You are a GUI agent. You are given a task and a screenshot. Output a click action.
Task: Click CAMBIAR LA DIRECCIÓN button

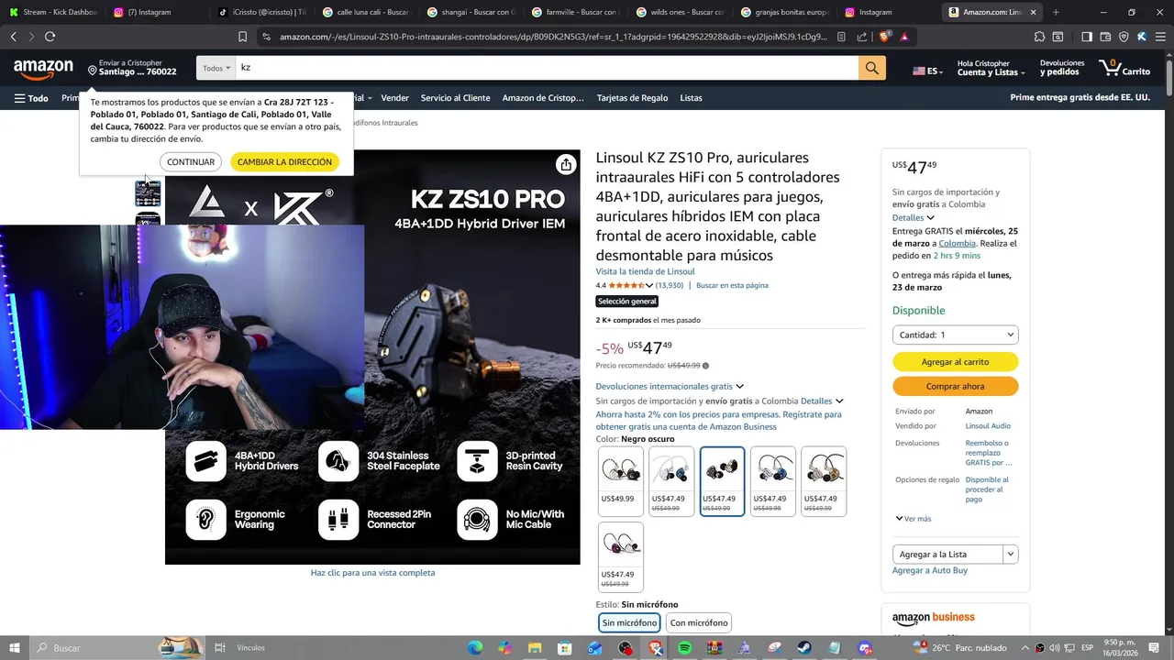pyautogui.click(x=284, y=161)
